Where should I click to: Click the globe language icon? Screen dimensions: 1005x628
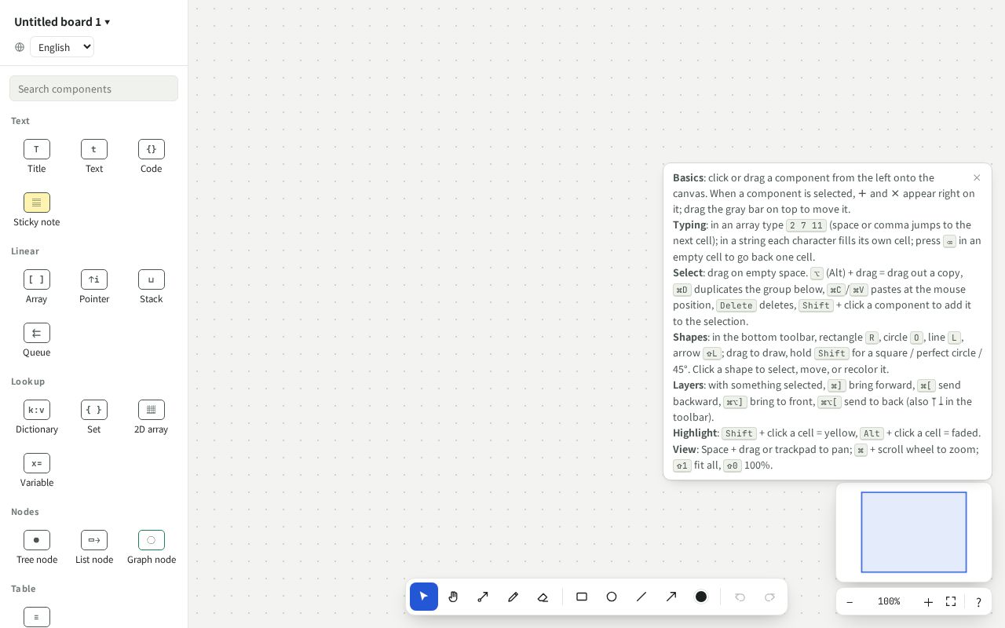20,47
